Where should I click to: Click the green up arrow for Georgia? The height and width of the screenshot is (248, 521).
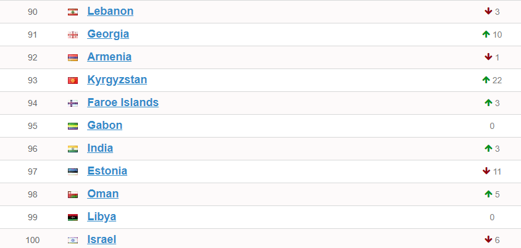[x=486, y=35]
